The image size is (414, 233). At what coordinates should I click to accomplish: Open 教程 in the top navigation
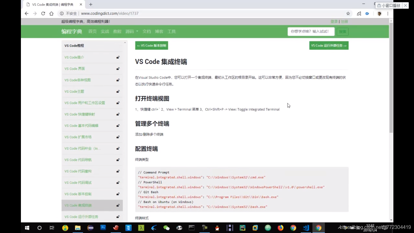tap(117, 32)
